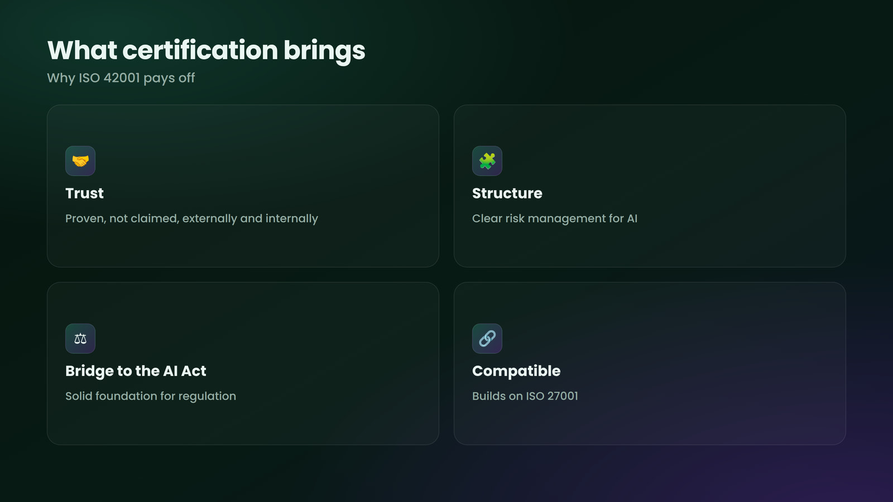Click the word certification in the title
The width and height of the screenshot is (893, 502).
(200, 50)
